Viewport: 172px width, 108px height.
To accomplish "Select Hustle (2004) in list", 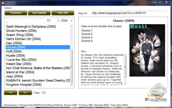I will 38,56.
